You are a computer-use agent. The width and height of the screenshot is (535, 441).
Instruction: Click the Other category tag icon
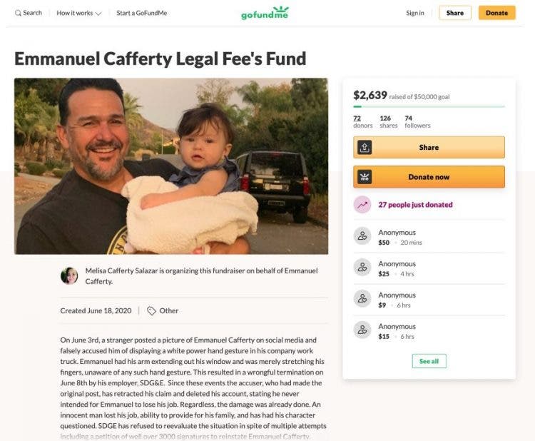pos(151,311)
